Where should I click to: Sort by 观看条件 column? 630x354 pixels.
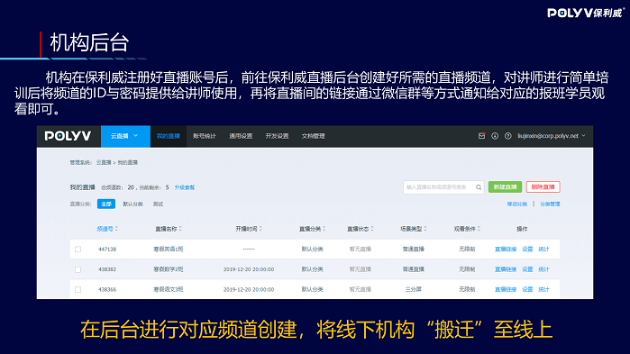467,229
